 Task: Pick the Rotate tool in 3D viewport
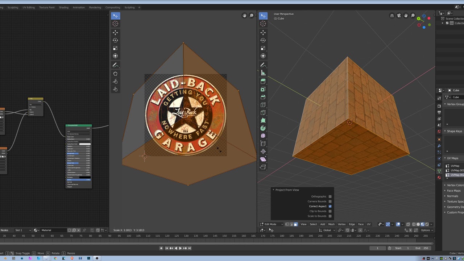[263, 40]
